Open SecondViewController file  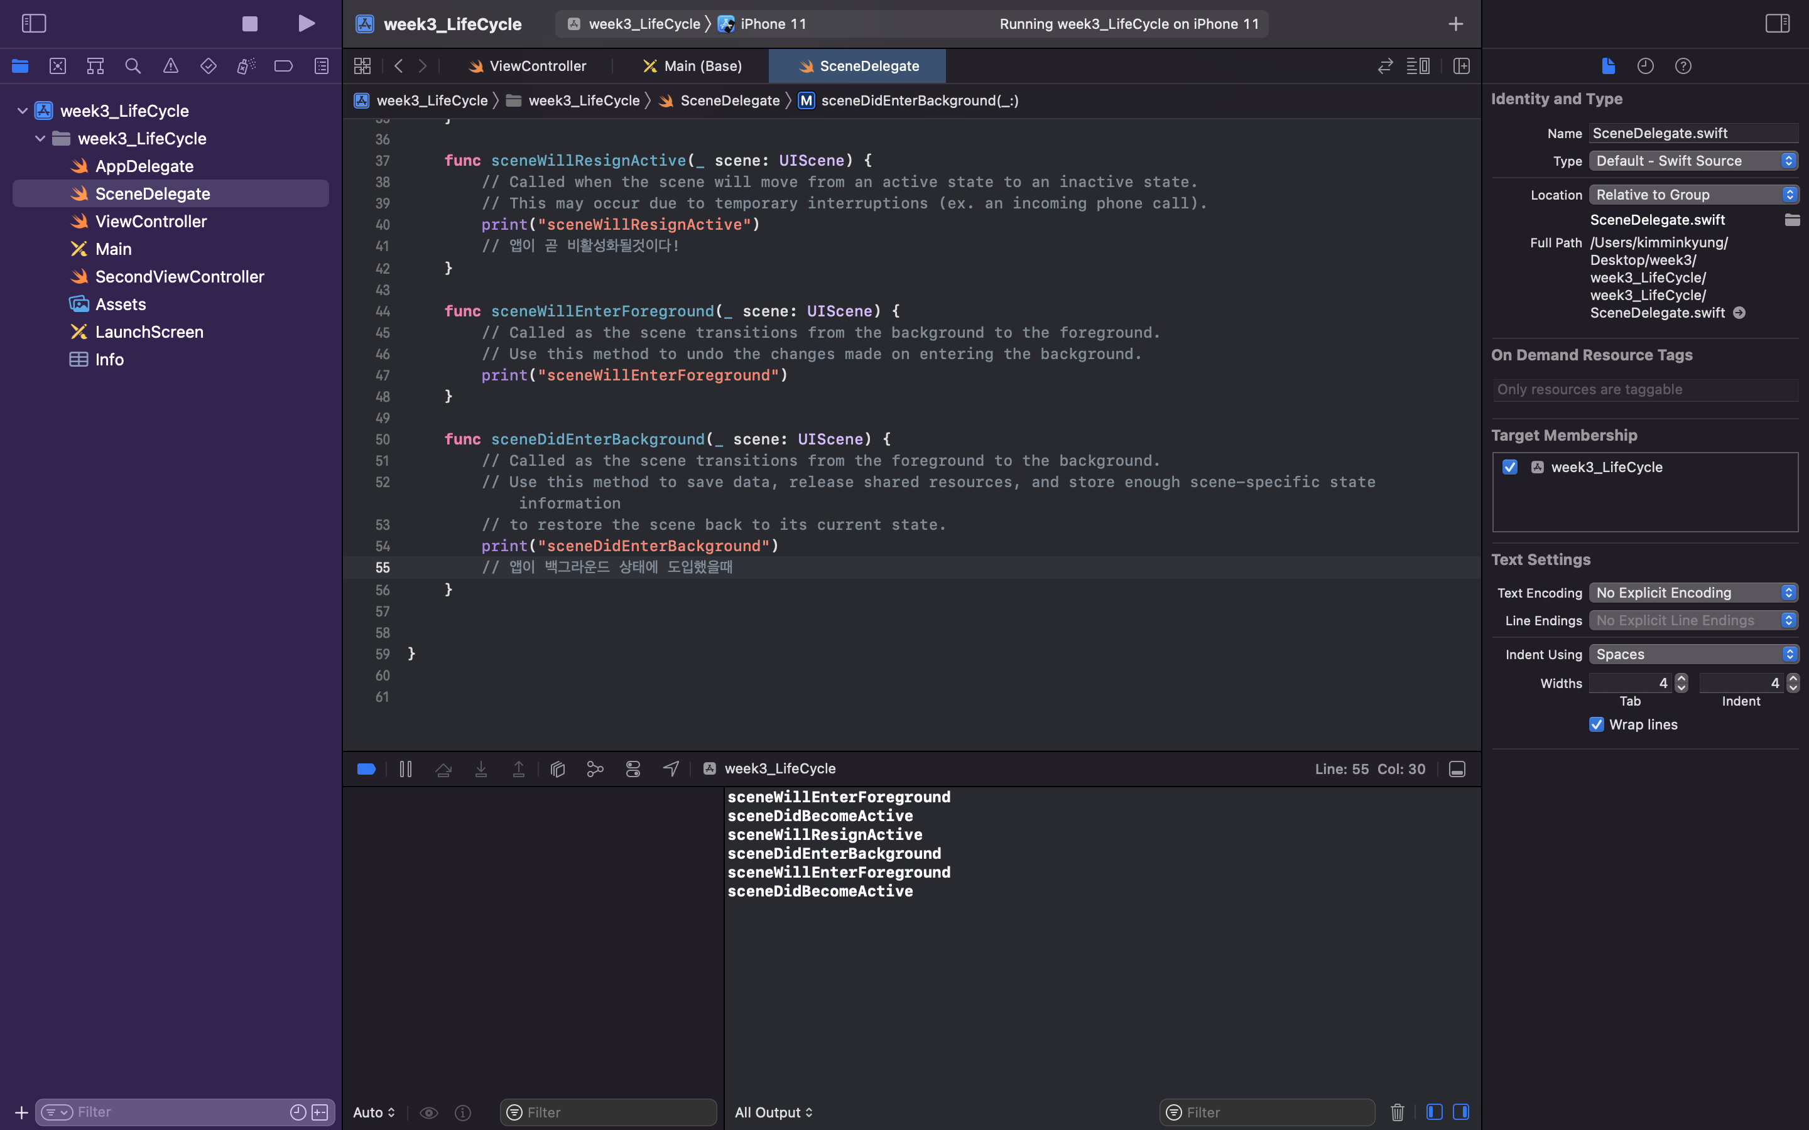180,276
